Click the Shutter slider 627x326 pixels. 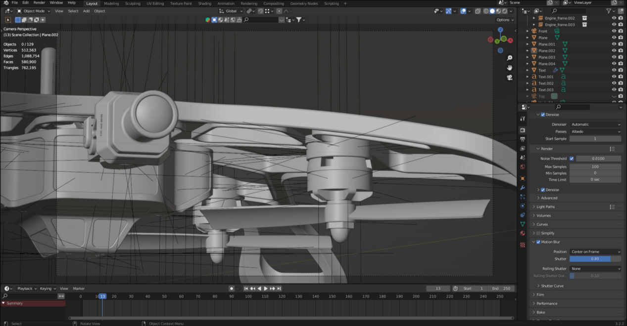click(x=595, y=259)
